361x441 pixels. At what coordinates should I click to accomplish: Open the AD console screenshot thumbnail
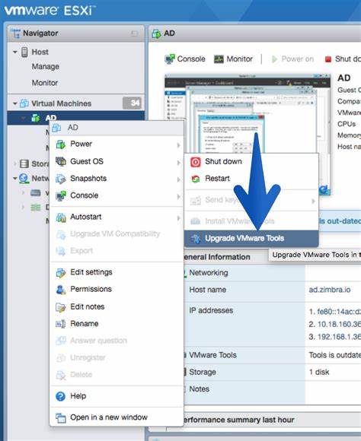pyautogui.click(x=248, y=135)
